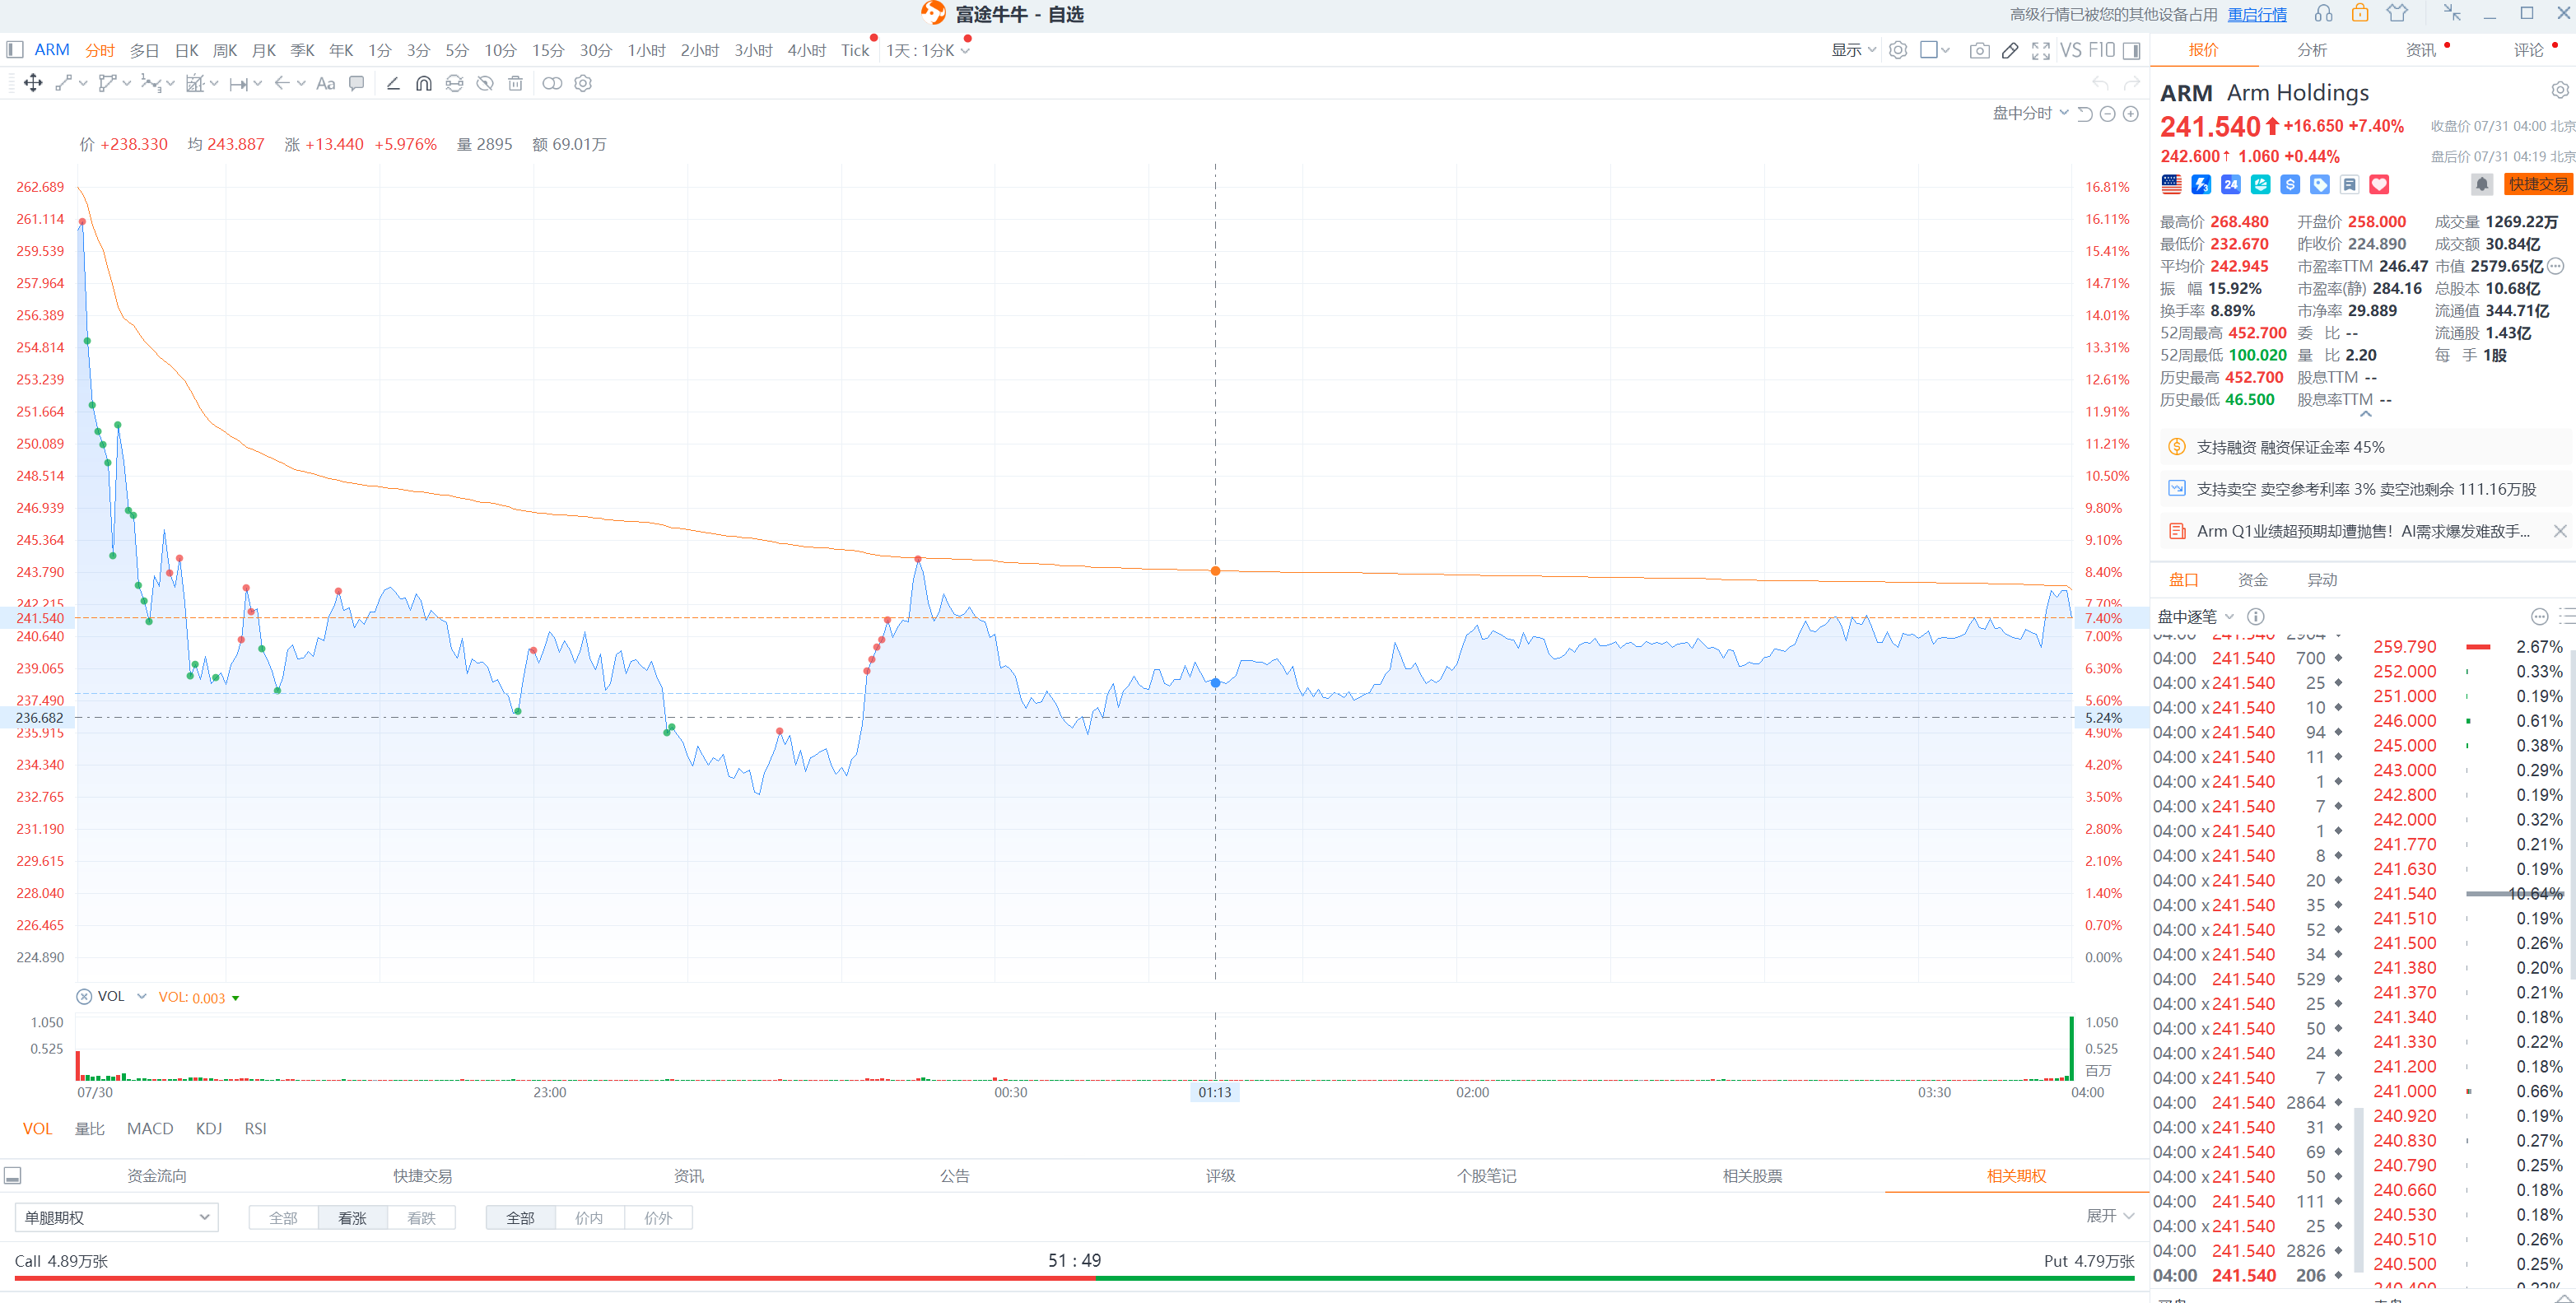The height and width of the screenshot is (1303, 2576).
Task: Open the 盘中分时 session dropdown
Action: tap(2029, 114)
